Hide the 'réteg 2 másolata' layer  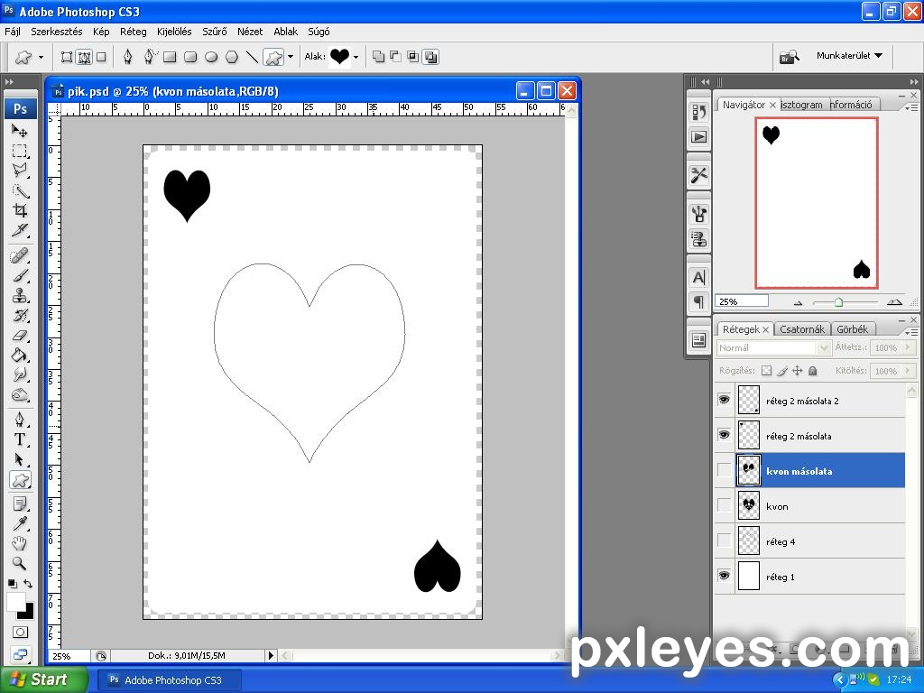point(725,435)
